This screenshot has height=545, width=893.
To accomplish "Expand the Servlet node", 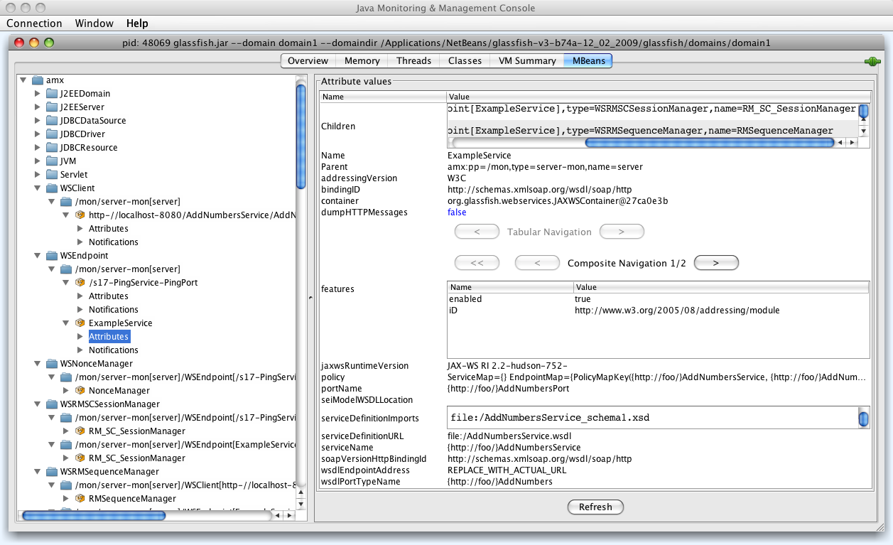I will click(x=38, y=175).
